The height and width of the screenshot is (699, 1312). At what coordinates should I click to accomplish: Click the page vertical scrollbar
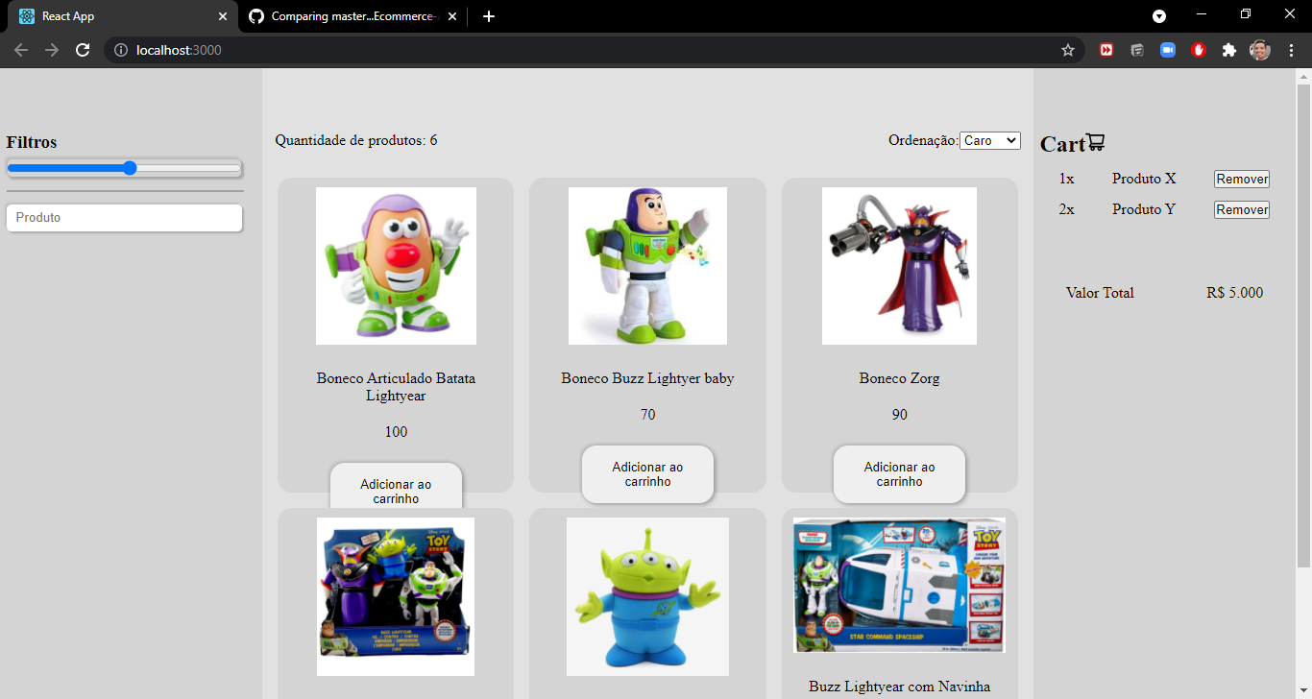click(x=1303, y=326)
